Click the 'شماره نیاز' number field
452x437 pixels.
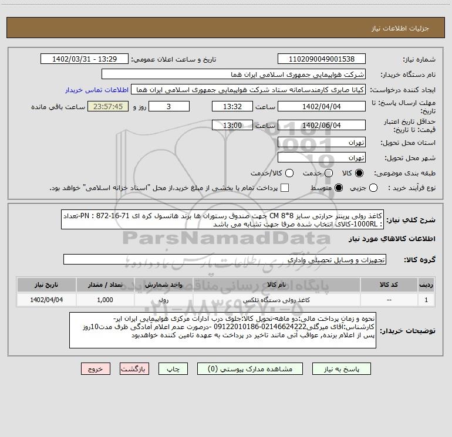coord(321,59)
